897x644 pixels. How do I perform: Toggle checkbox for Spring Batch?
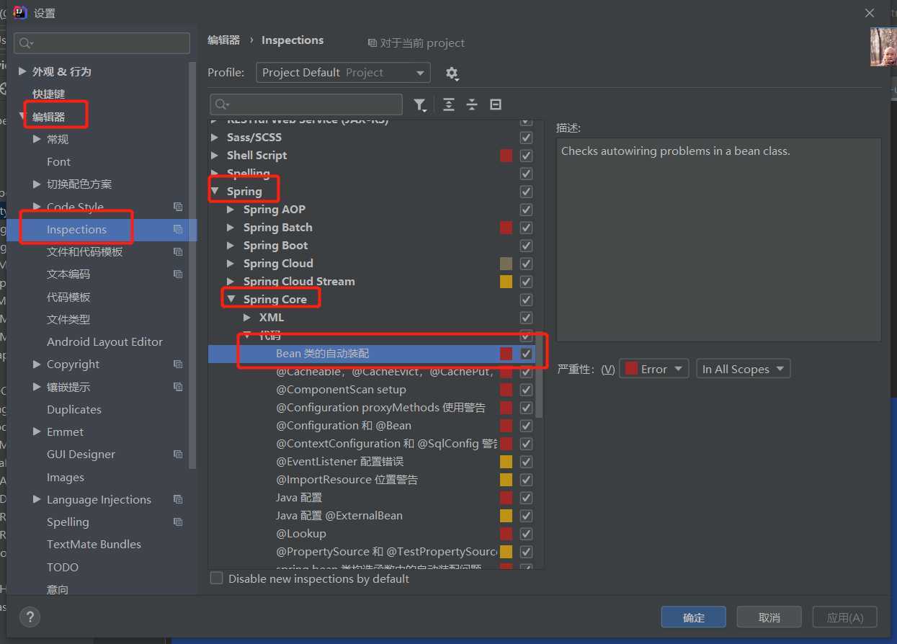click(526, 228)
